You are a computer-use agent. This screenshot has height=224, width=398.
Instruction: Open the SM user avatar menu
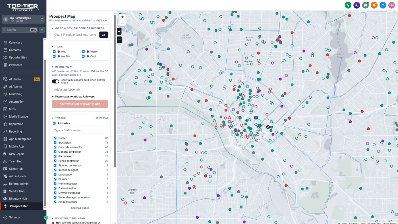[392, 5]
